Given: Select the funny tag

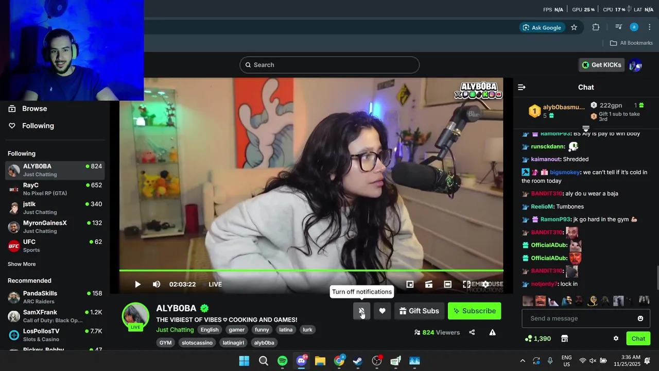Looking at the screenshot, I should [262, 330].
